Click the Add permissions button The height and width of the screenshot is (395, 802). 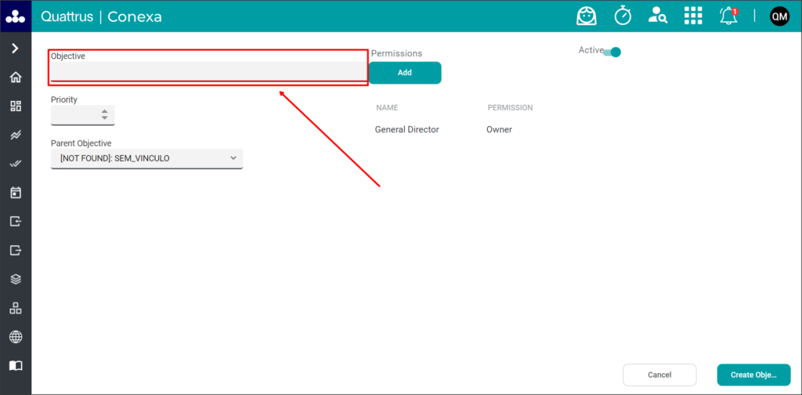pos(405,73)
